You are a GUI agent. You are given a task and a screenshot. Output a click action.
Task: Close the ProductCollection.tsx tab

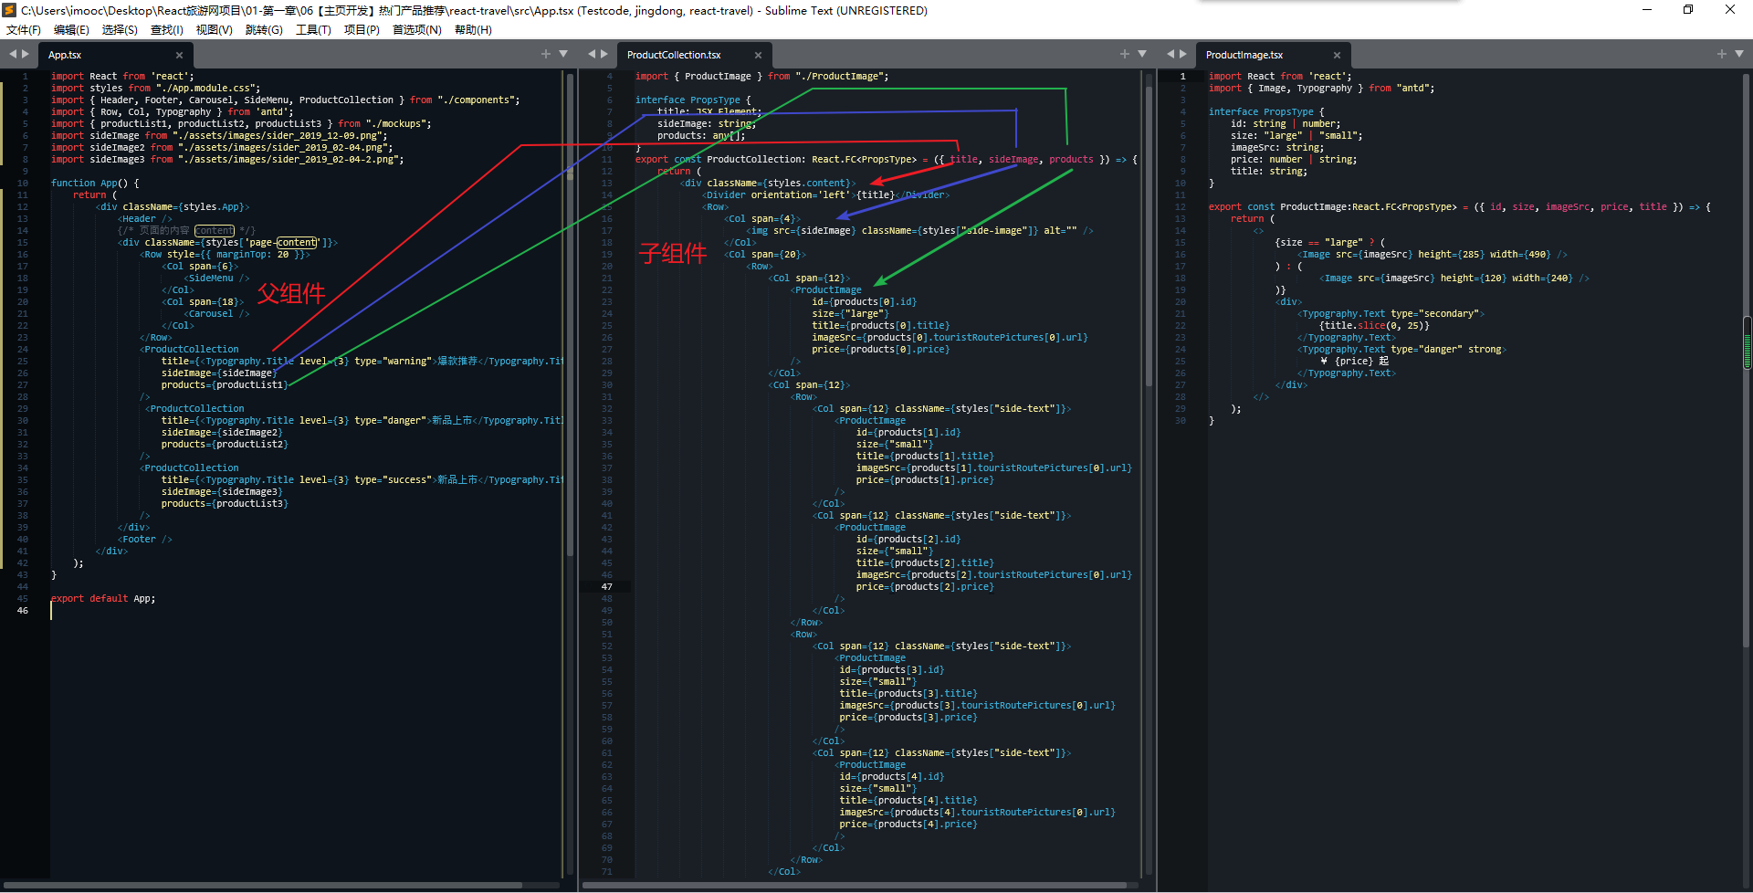pyautogui.click(x=758, y=56)
